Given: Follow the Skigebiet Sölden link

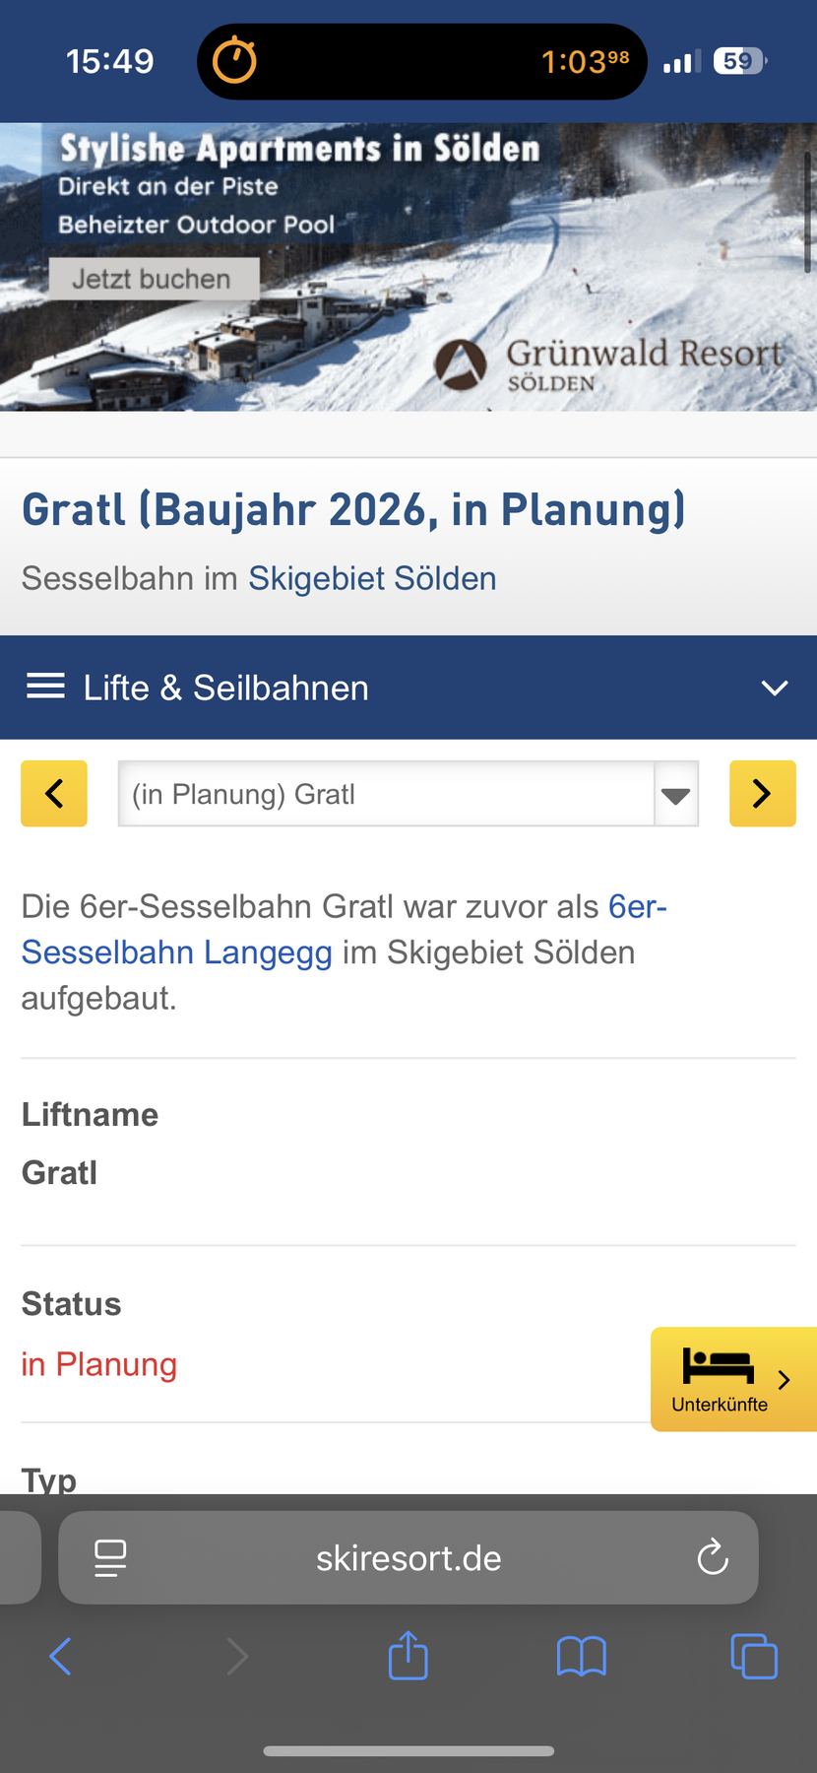Looking at the screenshot, I should point(372,578).
